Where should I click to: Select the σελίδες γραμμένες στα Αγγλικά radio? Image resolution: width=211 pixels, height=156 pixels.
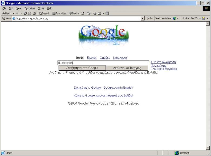point(83,72)
